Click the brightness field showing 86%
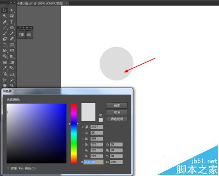The image size is (219, 176). pos(97,138)
